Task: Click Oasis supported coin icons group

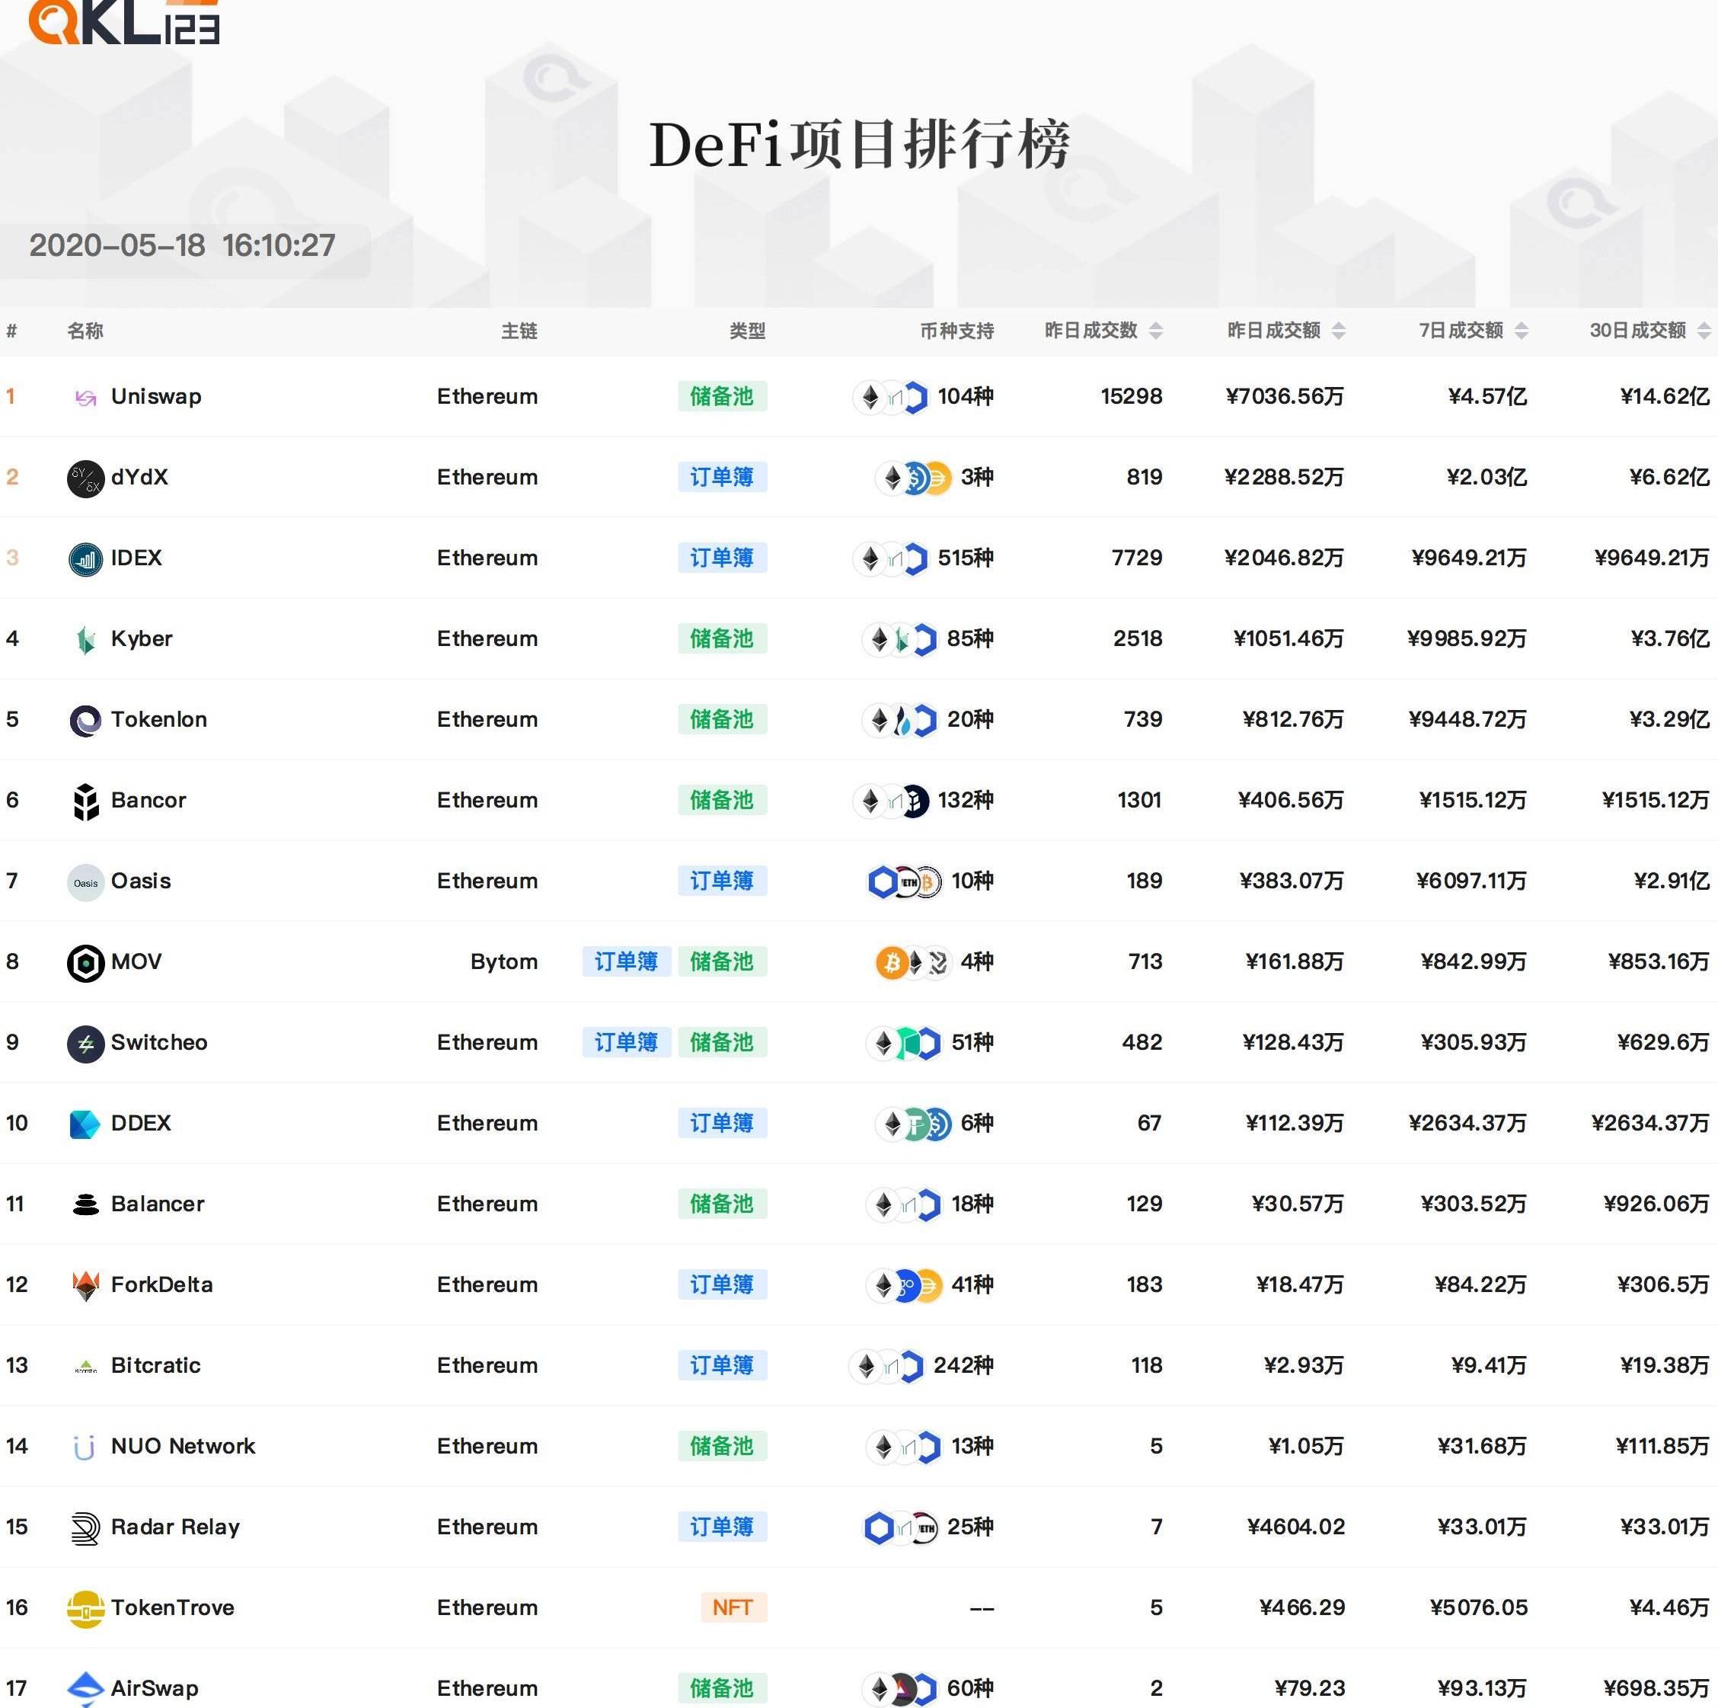Action: (x=903, y=881)
